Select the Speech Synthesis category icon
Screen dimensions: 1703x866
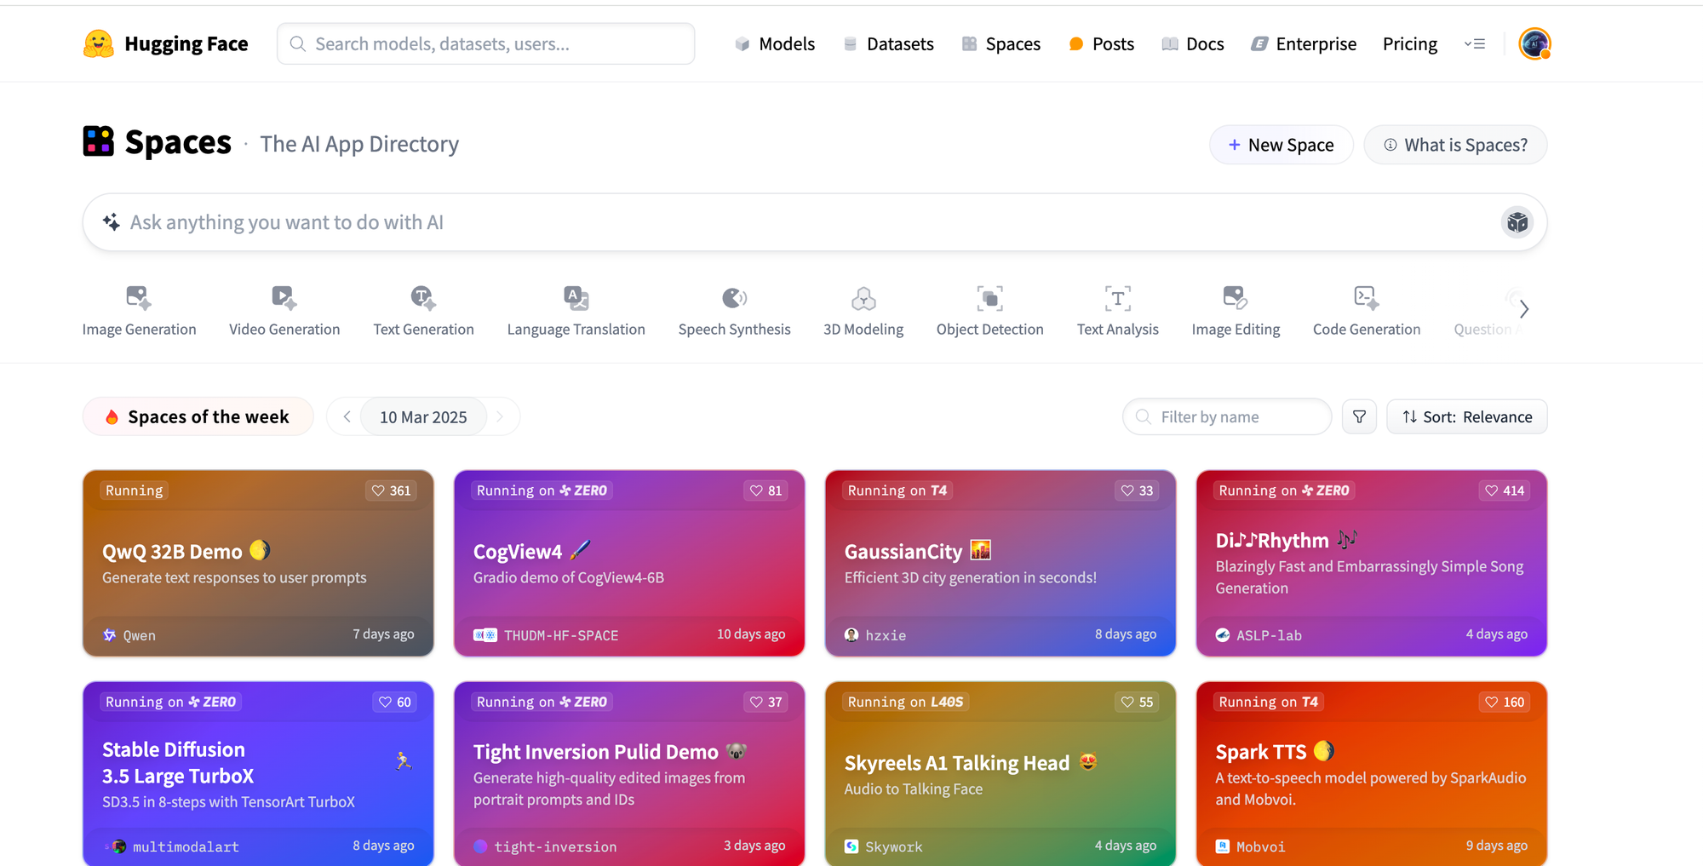pos(734,297)
